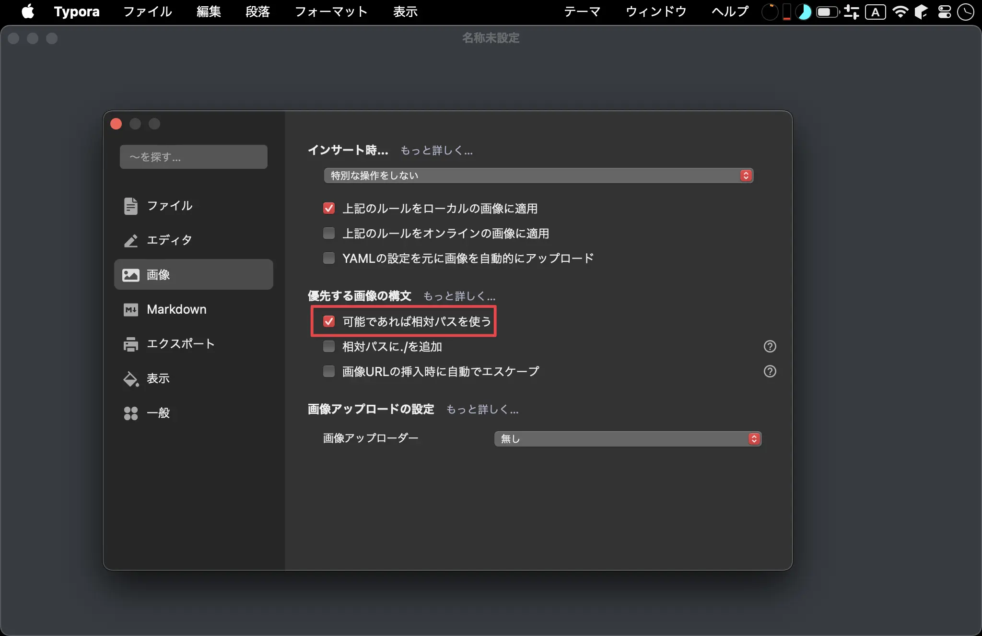Enable 上記のルールをオンラインの画像に適用
Image resolution: width=982 pixels, height=636 pixels.
pyautogui.click(x=329, y=233)
